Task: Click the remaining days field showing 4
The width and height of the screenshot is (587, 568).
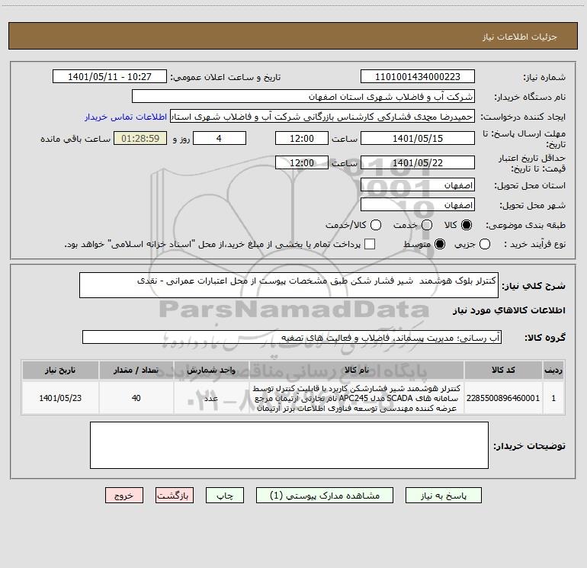Action: point(220,138)
